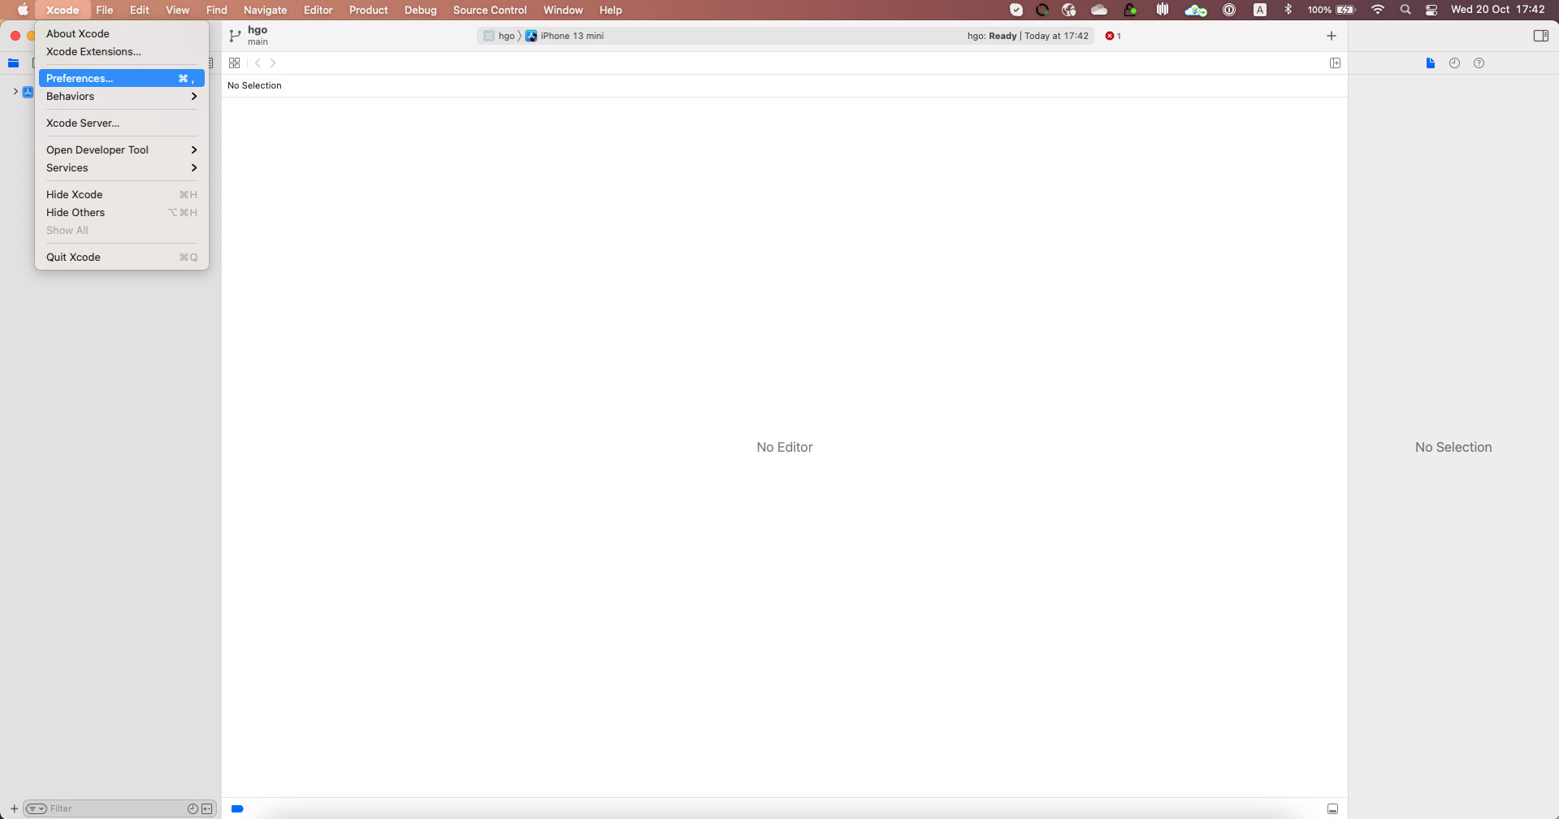Image resolution: width=1559 pixels, height=819 pixels.
Task: Select Quit Xcode from the menu
Action: tap(74, 257)
